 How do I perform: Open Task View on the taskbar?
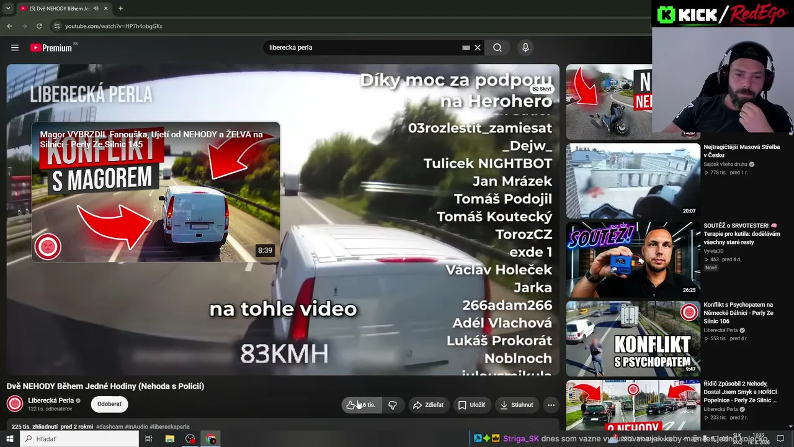coord(149,439)
